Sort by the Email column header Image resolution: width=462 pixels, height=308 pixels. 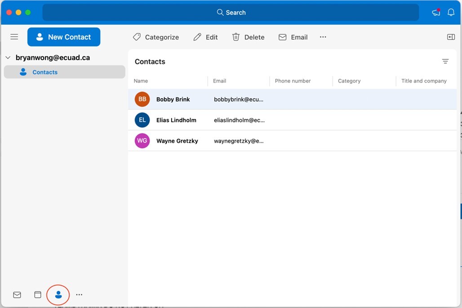pyautogui.click(x=219, y=81)
